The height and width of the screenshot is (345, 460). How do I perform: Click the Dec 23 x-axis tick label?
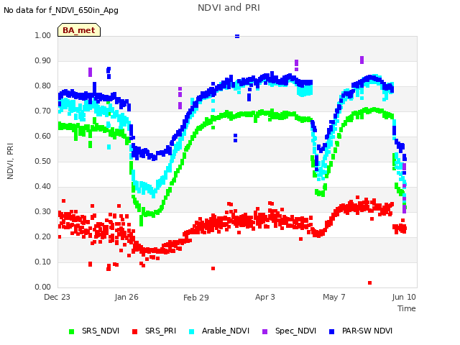pos(57,297)
